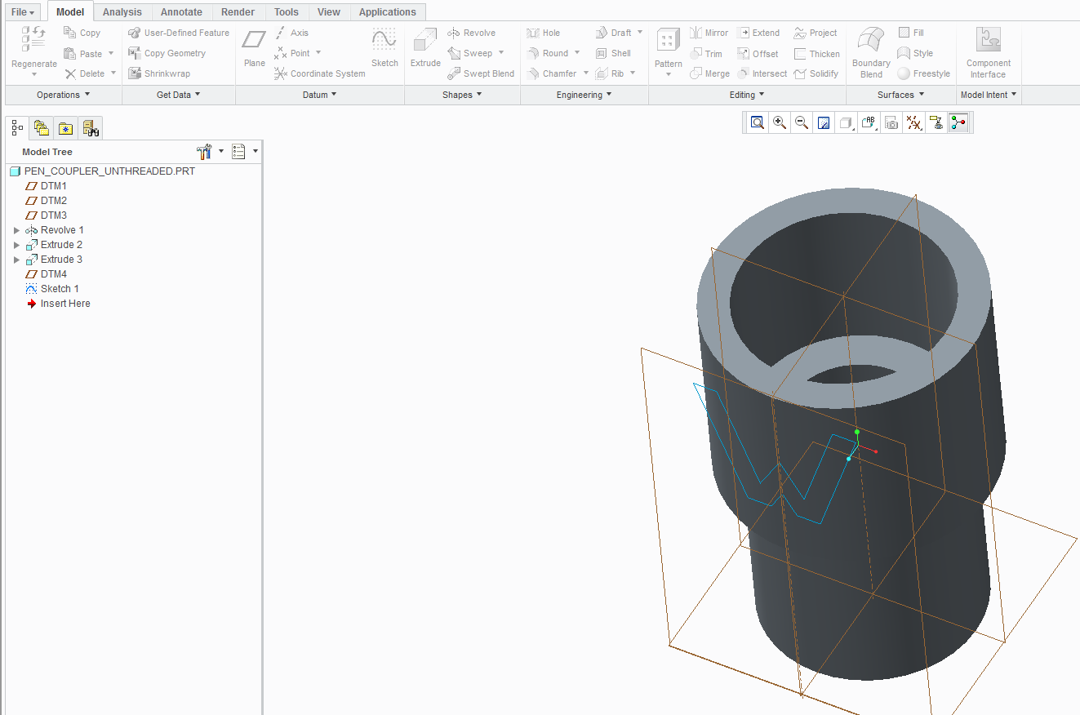Screen dimensions: 1080x715
Task: Switch to the View tab
Action: (x=329, y=12)
